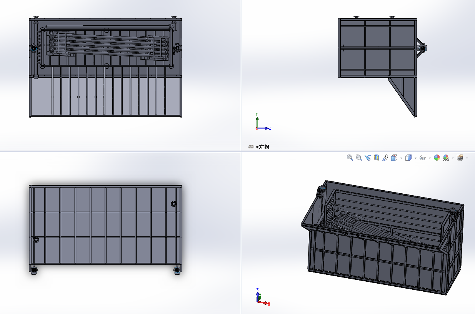Screen dimensions: 475x314
Task: Expand the View Settings dropdown arrow
Action: 467,158
